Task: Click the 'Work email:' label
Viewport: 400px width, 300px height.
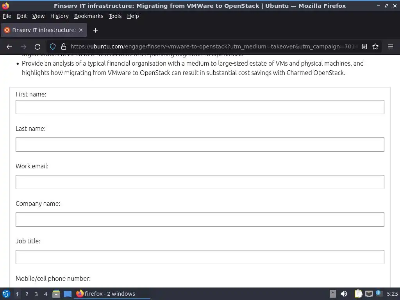Action: tap(32, 166)
